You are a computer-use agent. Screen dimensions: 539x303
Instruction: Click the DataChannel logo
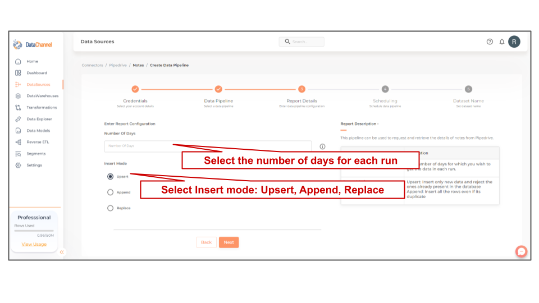click(33, 45)
